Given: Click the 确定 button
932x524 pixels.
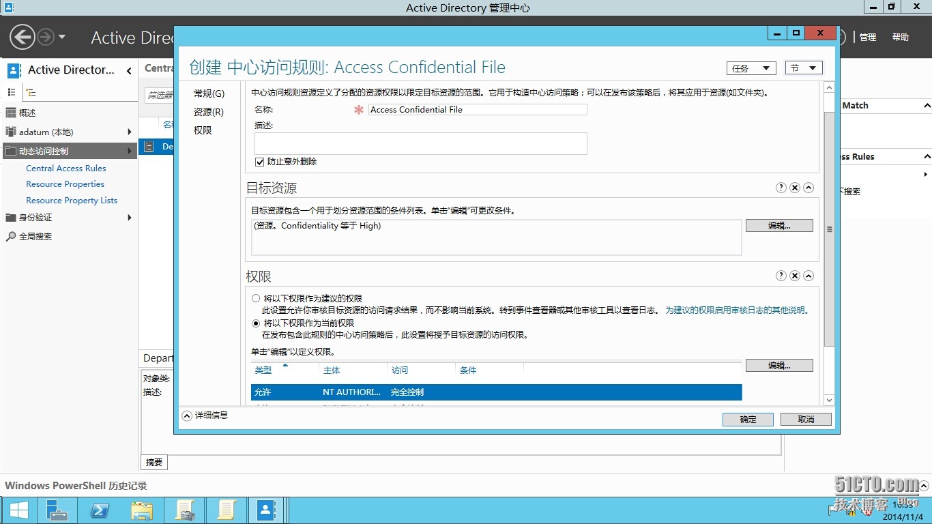Looking at the screenshot, I should click(x=748, y=420).
